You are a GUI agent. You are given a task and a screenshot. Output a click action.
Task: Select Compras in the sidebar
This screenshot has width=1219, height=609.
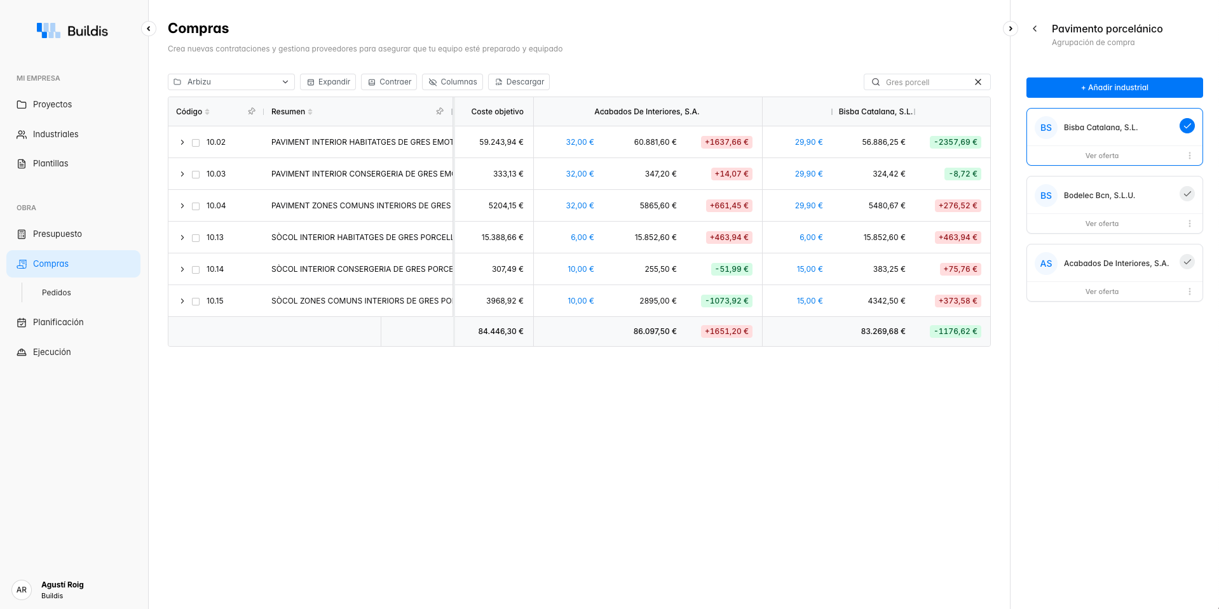pyautogui.click(x=73, y=264)
